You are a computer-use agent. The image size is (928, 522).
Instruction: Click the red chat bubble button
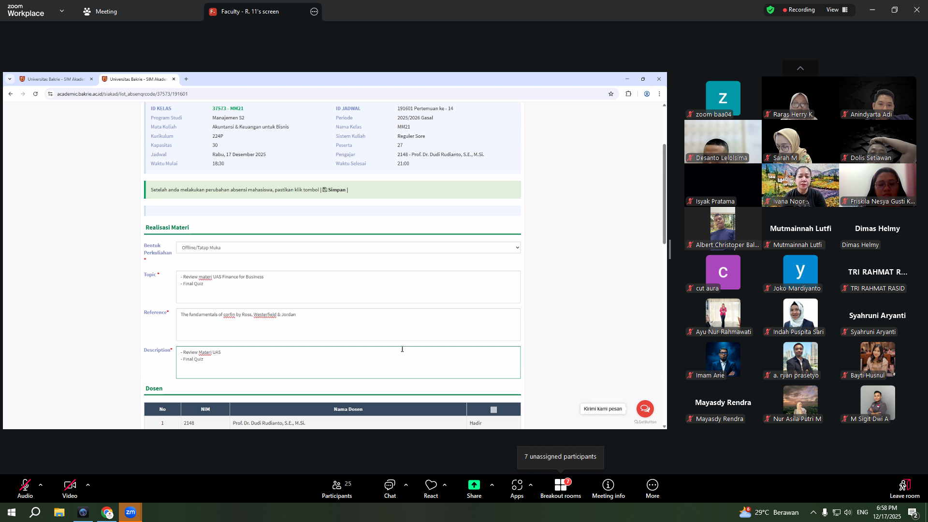click(645, 409)
